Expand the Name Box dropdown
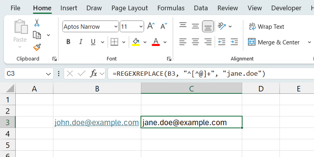Image resolution: width=314 pixels, height=157 pixels. [x=49, y=73]
